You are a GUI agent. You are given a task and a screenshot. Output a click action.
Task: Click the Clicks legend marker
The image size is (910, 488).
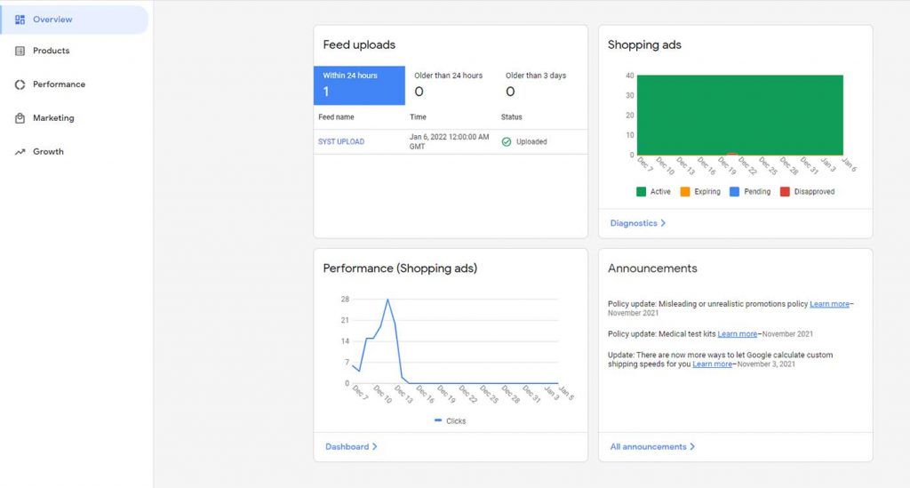tap(438, 420)
